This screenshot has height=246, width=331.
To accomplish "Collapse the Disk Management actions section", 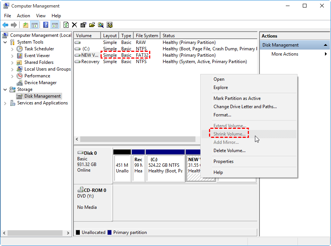I will (325, 45).
